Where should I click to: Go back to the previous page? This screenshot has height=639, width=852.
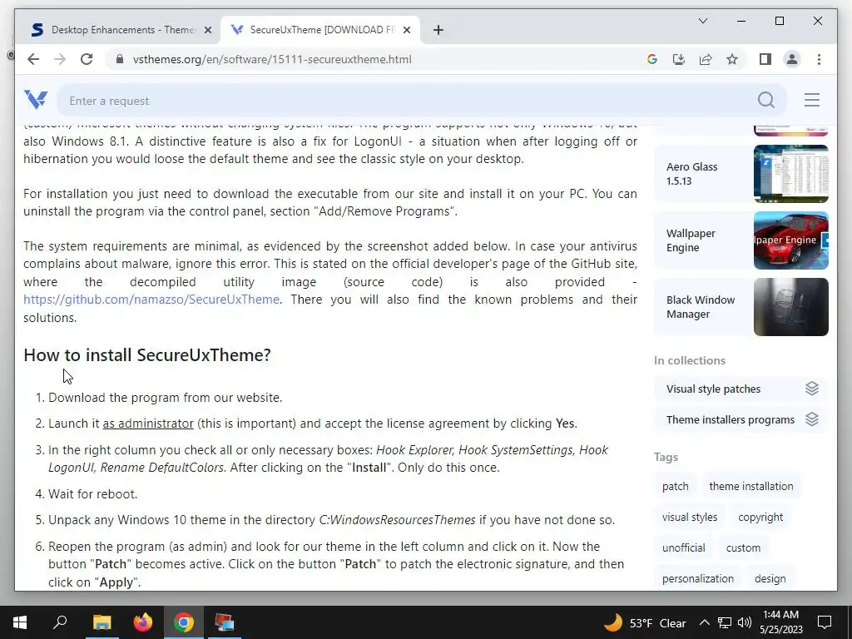33,59
